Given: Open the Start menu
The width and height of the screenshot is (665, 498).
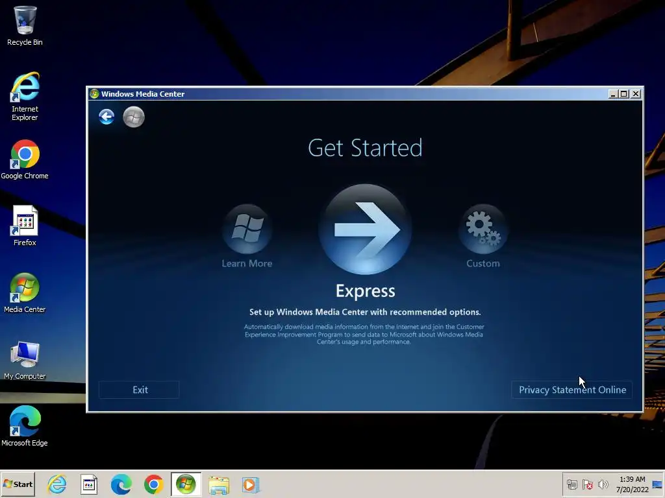Looking at the screenshot, I should 18,484.
